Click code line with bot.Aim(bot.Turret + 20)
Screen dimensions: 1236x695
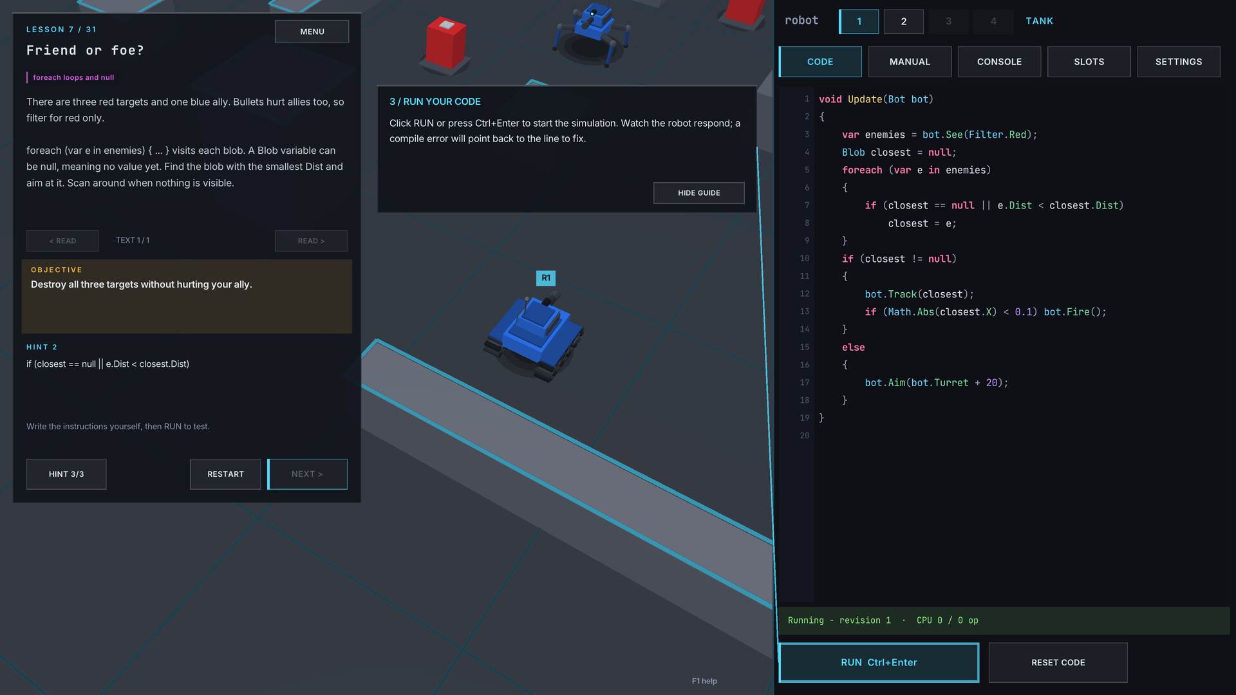936,383
